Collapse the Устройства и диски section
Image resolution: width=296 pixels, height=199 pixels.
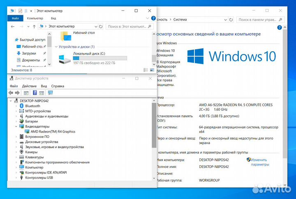pyautogui.click(x=56, y=47)
